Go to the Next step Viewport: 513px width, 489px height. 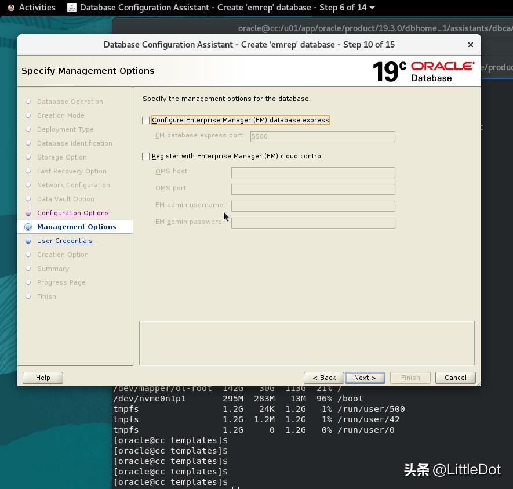pyautogui.click(x=365, y=378)
